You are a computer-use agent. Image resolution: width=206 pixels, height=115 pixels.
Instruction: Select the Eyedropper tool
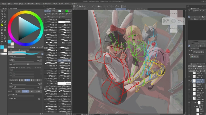pos(2,19)
